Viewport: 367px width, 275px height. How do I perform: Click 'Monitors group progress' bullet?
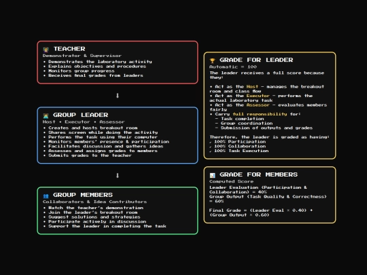pyautogui.click(x=79, y=71)
